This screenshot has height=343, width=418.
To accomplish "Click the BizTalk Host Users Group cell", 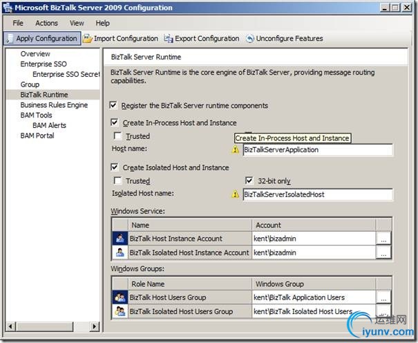I will point(190,297).
